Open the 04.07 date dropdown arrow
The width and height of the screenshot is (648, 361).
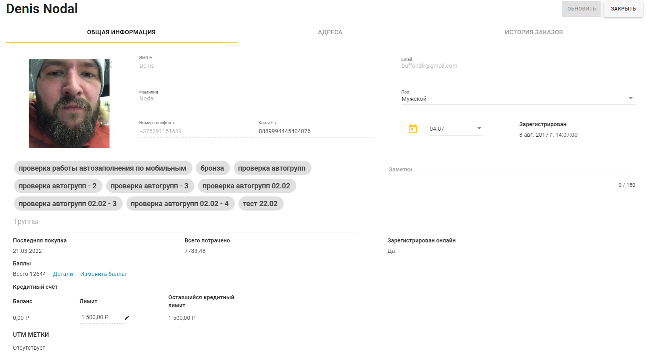(479, 128)
